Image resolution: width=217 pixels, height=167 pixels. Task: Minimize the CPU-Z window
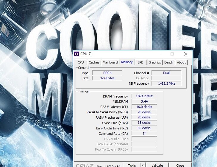click(x=159, y=54)
